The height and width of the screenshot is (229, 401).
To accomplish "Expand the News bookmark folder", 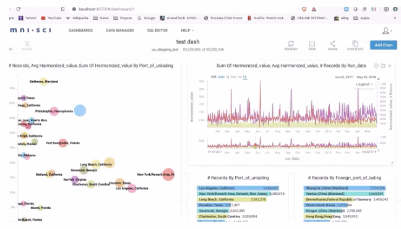I will [x=101, y=18].
